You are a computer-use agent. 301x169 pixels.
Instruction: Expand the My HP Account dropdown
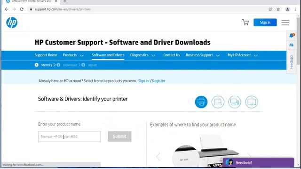pyautogui.click(x=243, y=55)
